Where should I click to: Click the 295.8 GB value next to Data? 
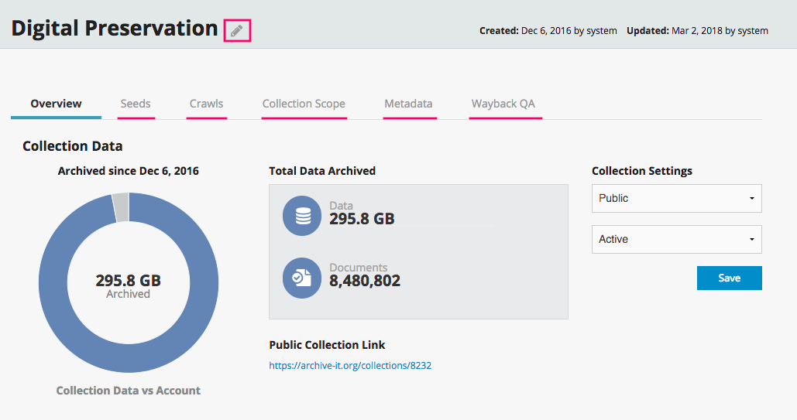click(x=362, y=219)
